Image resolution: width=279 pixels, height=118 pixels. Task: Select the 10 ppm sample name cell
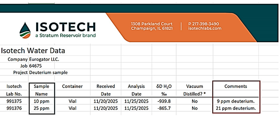pyautogui.click(x=42, y=101)
